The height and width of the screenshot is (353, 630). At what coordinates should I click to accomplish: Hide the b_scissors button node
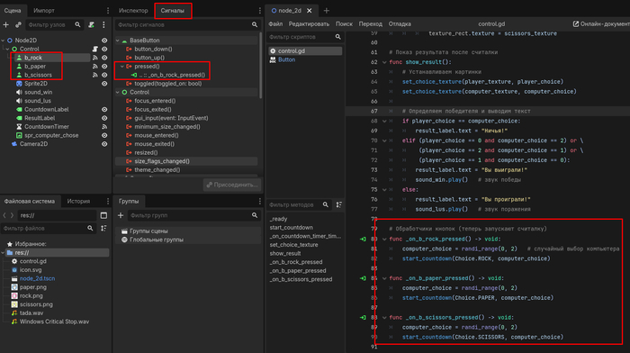coord(104,75)
